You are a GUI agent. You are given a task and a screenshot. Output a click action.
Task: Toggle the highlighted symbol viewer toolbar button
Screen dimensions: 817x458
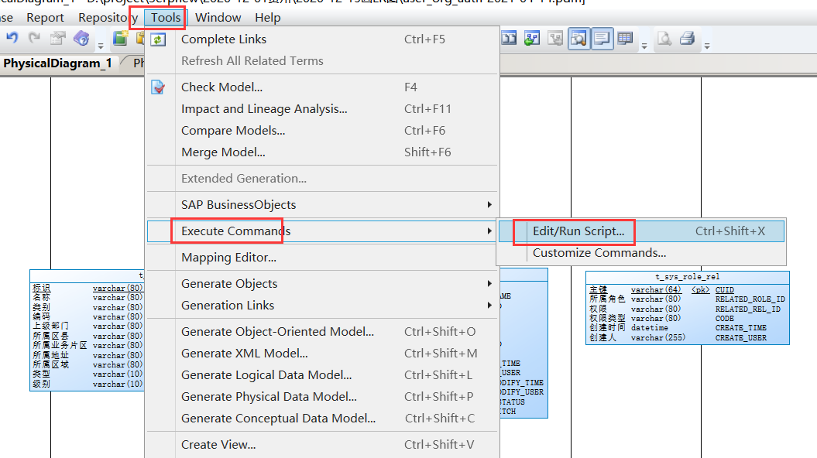tap(577, 39)
